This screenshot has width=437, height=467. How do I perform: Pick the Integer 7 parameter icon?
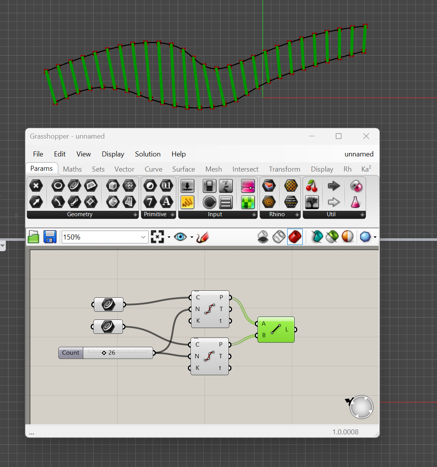click(x=150, y=201)
